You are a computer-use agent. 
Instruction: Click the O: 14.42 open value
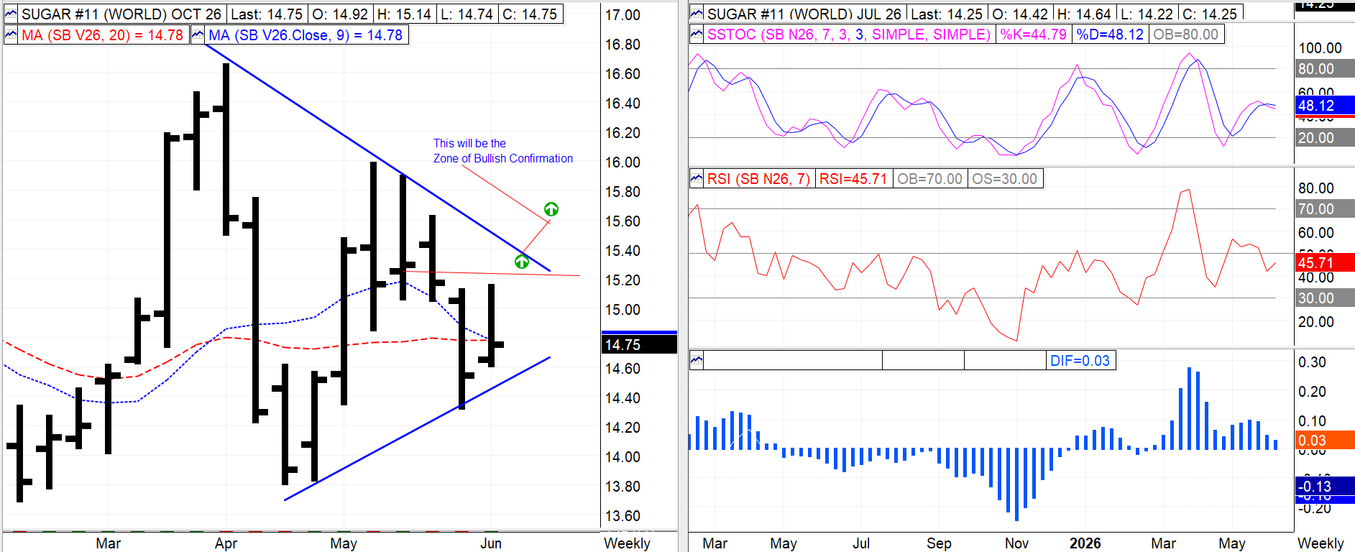click(1020, 14)
